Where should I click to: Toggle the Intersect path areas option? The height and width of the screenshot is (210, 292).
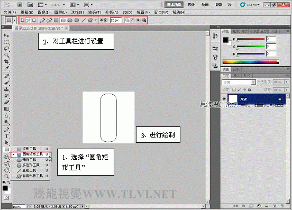coord(139,20)
